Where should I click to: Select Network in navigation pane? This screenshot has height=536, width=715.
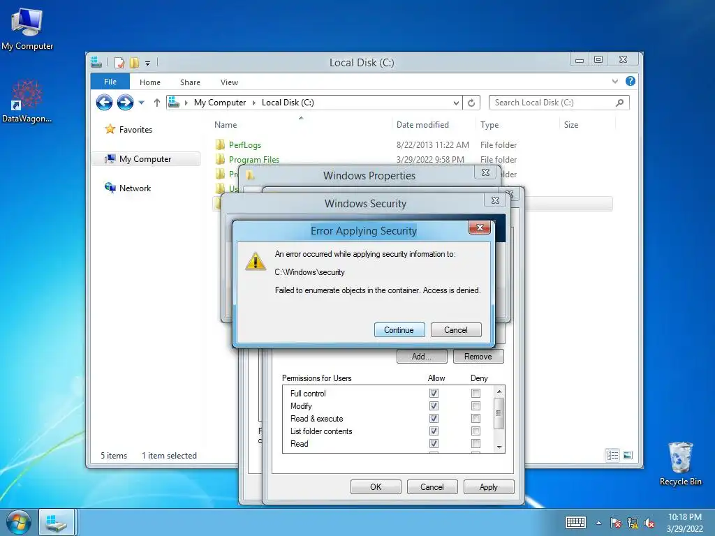[135, 188]
